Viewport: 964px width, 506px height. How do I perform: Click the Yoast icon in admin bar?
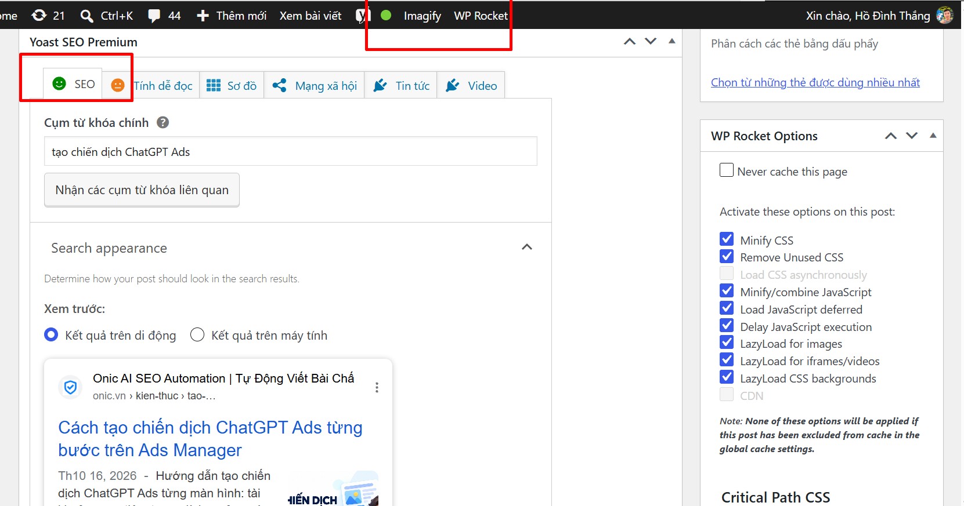pos(363,16)
